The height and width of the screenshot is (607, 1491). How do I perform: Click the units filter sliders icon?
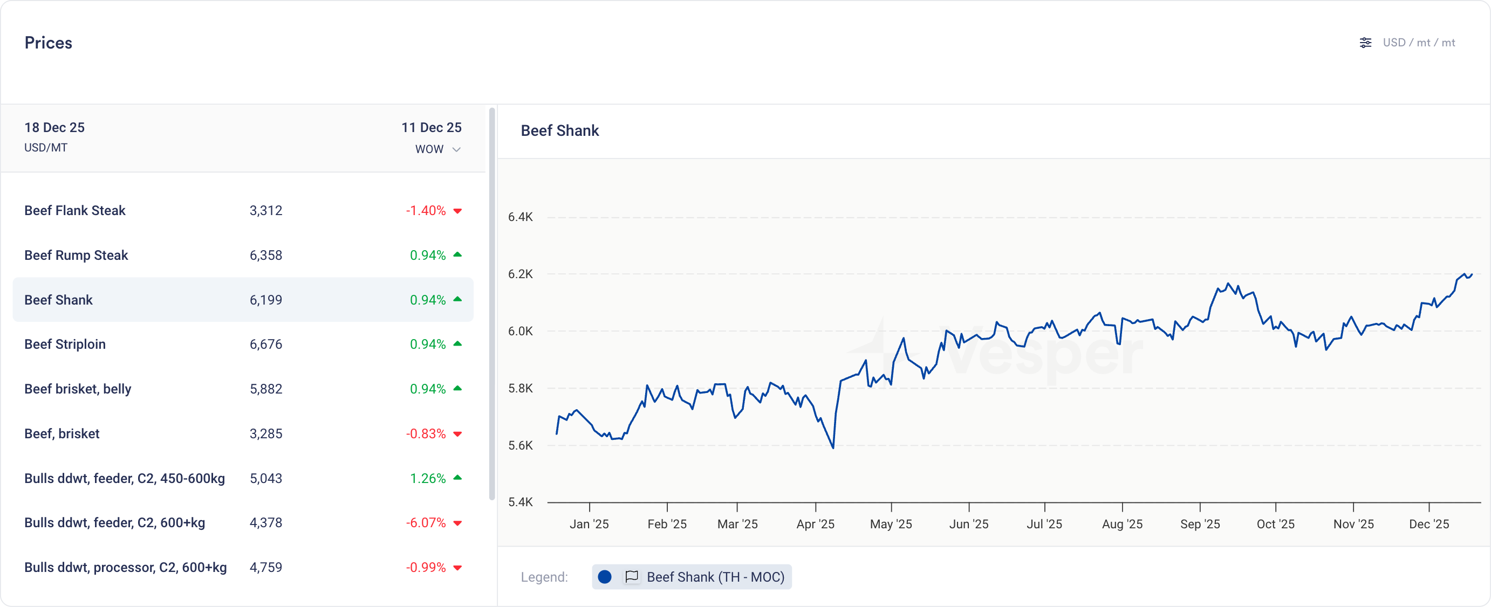[x=1365, y=43]
